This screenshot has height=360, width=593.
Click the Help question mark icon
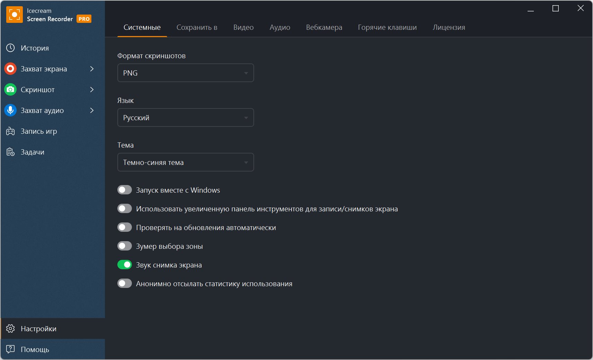tap(10, 349)
